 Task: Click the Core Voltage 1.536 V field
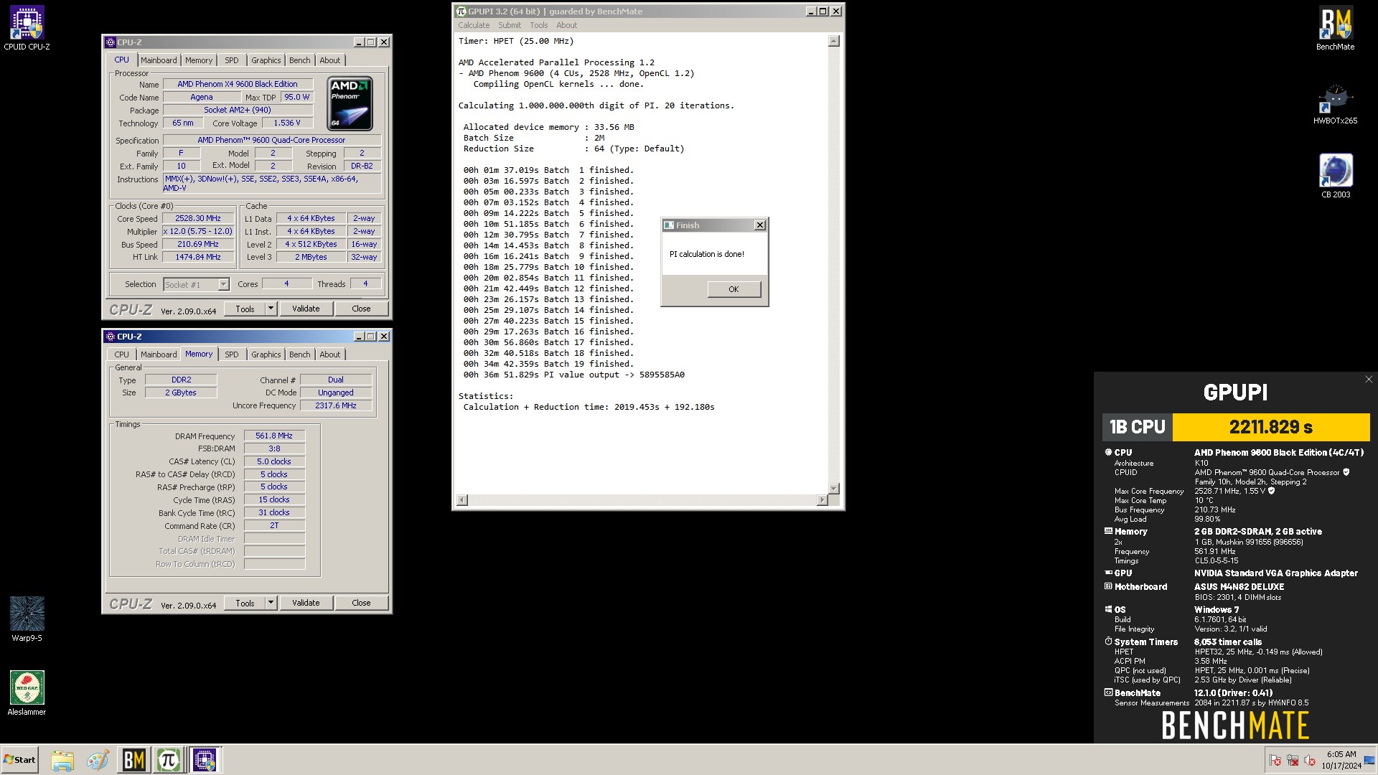click(x=287, y=123)
